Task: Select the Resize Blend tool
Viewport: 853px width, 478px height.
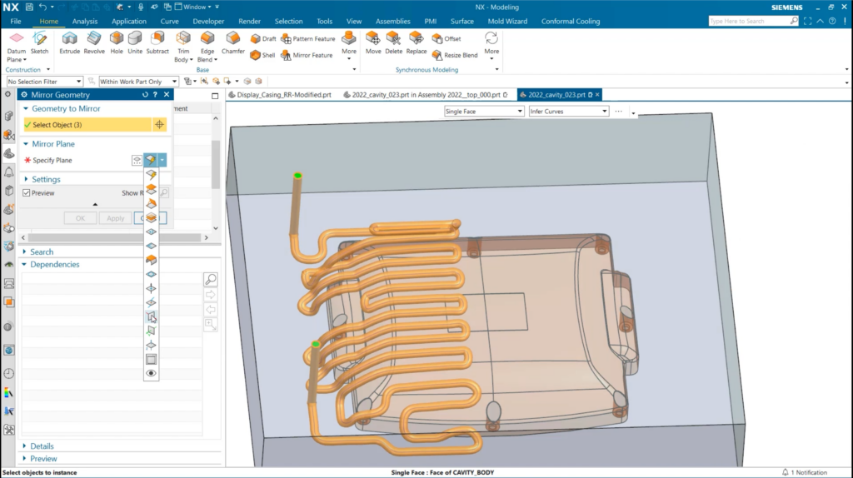Action: (x=454, y=55)
